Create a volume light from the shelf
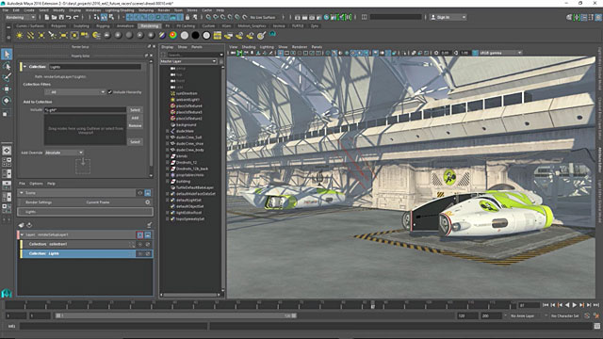The image size is (603, 339). 74,36
